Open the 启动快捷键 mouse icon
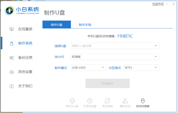Image resolution: width=178 pixels, height=113 pixels. (143, 101)
